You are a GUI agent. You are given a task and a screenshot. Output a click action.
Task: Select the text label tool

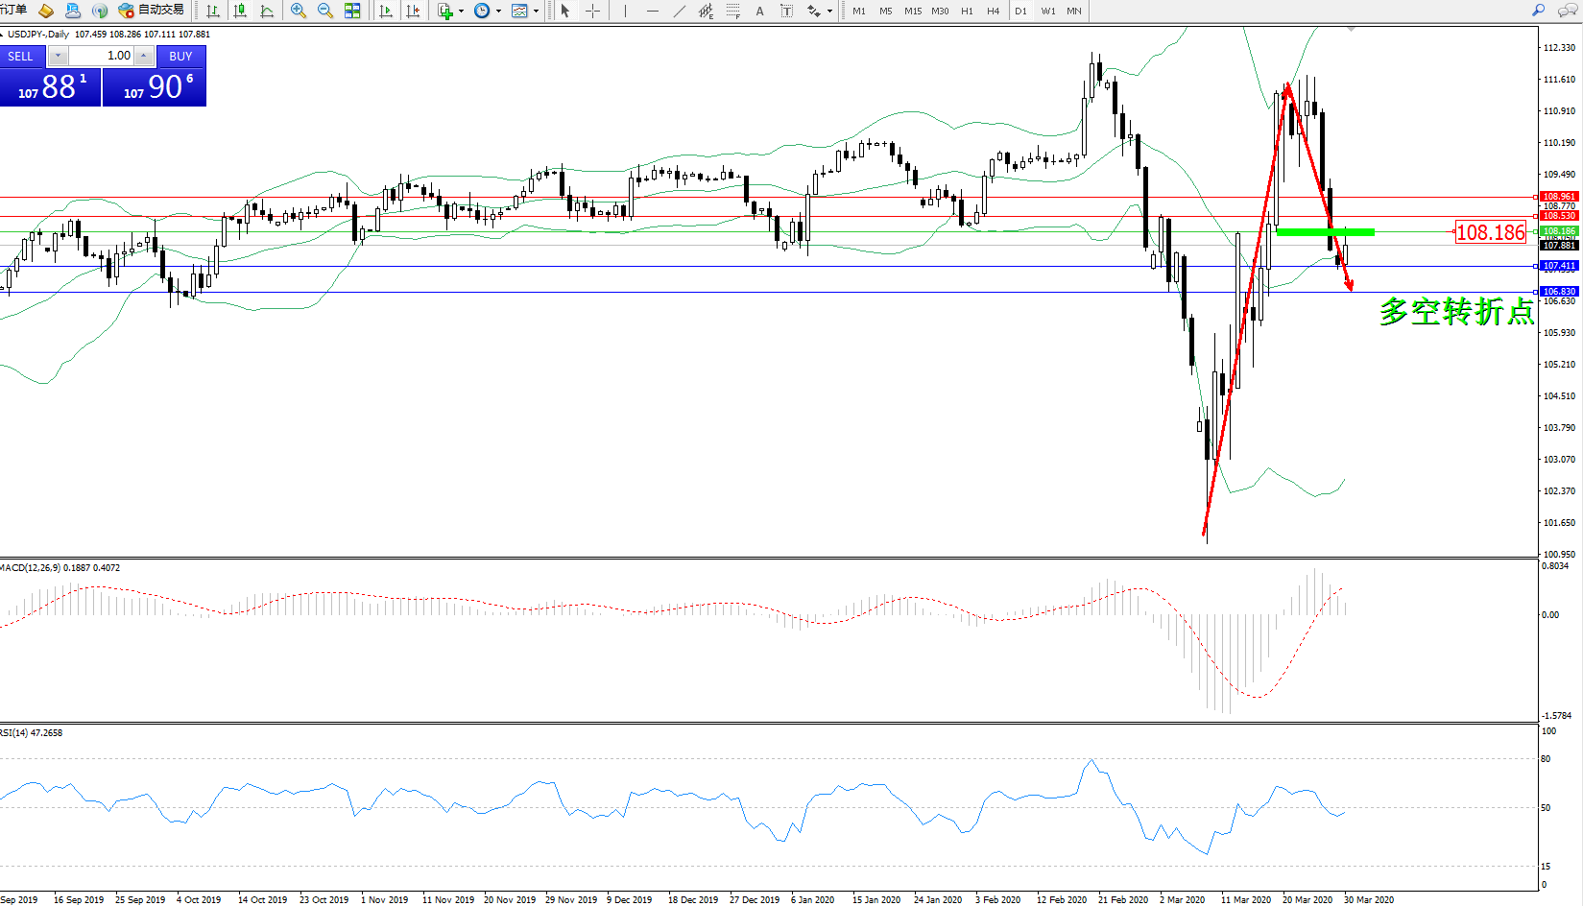coord(759,11)
